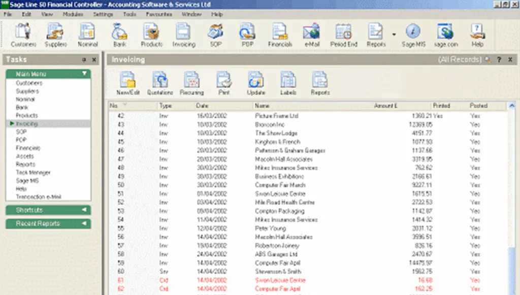This screenshot has width=520, height=295.
Task: Sort by the No. column header
Action: click(133, 106)
